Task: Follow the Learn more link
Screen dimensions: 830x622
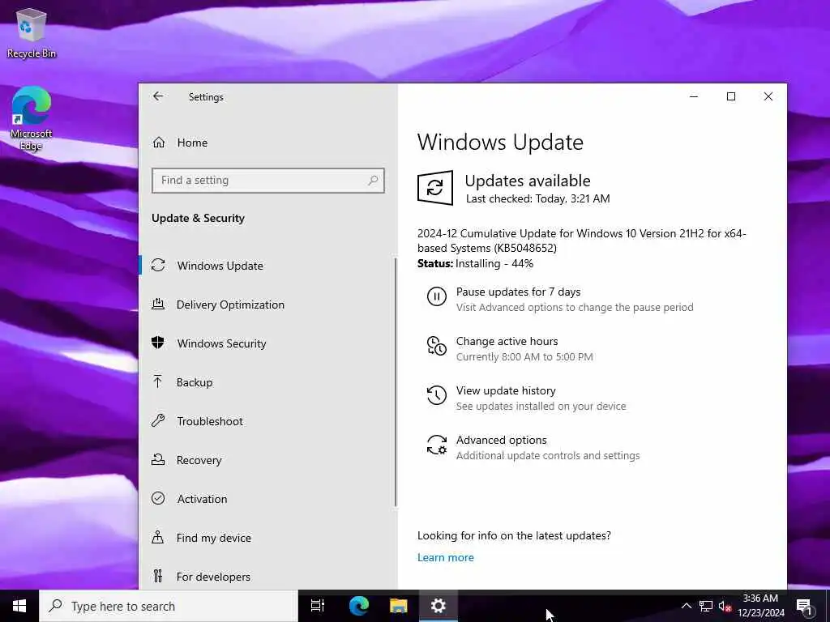Action: tap(446, 557)
